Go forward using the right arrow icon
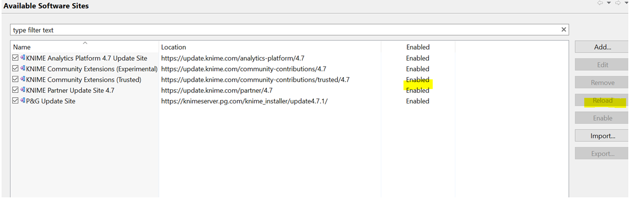The width and height of the screenshot is (632, 200). click(617, 3)
